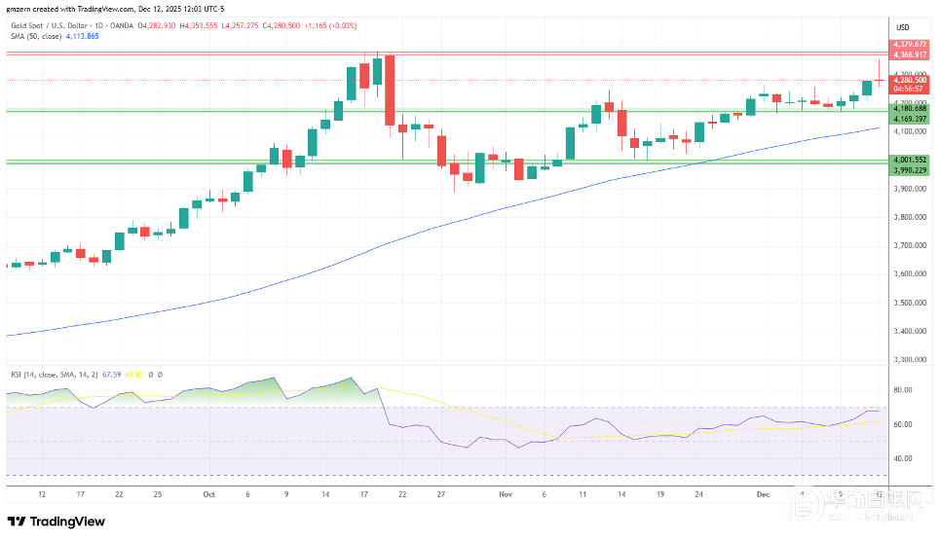Click the 80.00 level on RSI scale
This screenshot has width=939, height=541.
[x=902, y=390]
